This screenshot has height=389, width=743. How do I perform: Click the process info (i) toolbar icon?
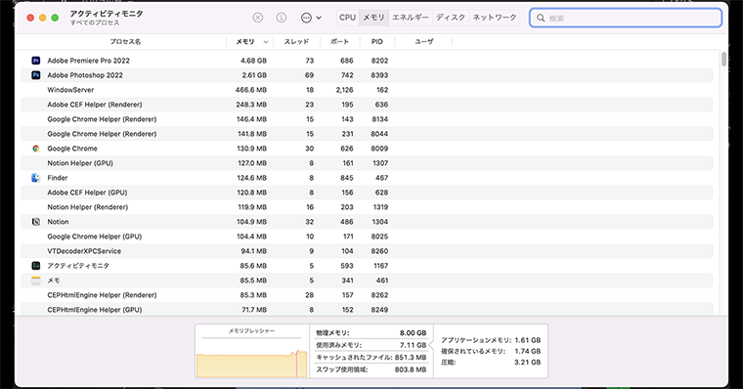[281, 18]
